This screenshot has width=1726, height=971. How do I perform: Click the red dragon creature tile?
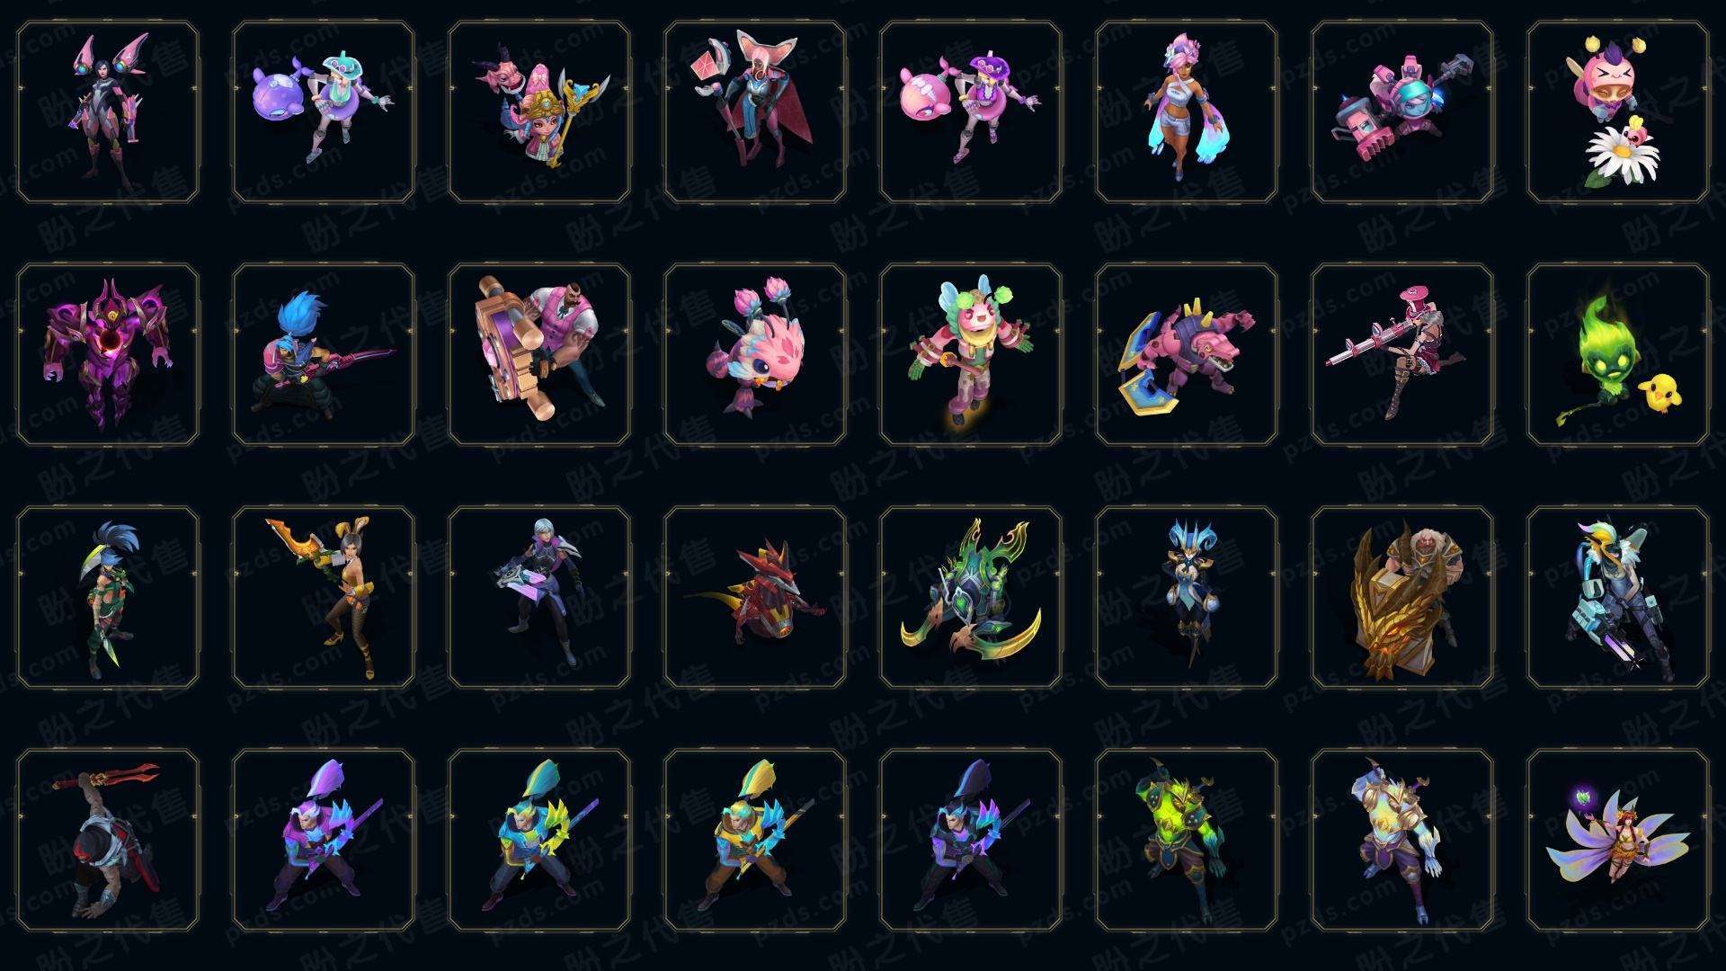point(755,598)
